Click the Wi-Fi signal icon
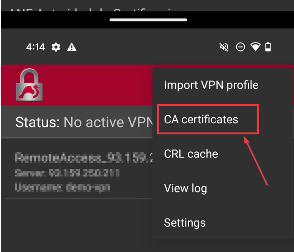Viewport: 294px width, 252px height. click(256, 47)
